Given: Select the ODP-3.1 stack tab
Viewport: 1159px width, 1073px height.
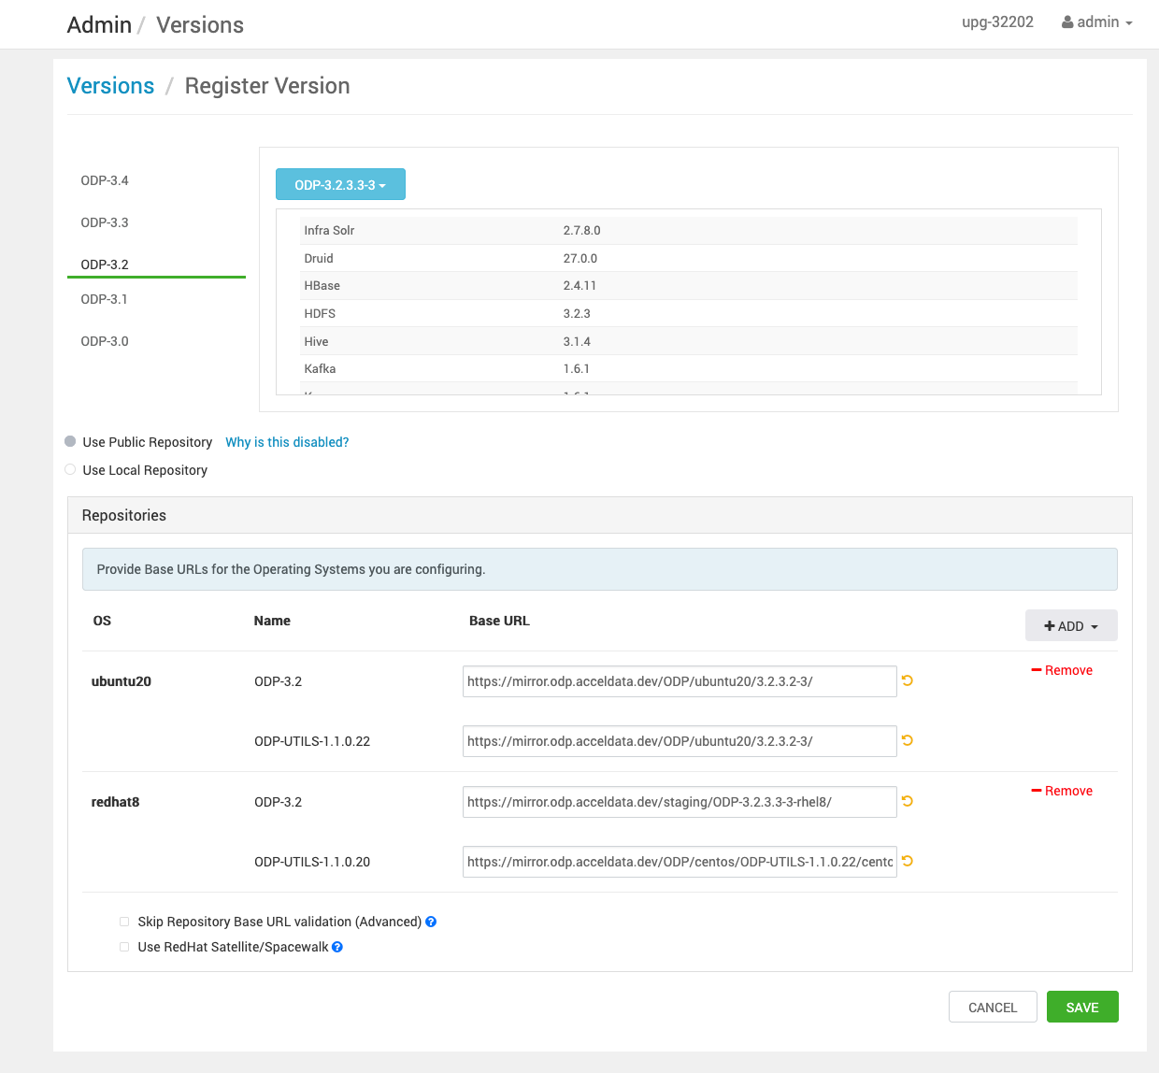Looking at the screenshot, I should point(105,299).
